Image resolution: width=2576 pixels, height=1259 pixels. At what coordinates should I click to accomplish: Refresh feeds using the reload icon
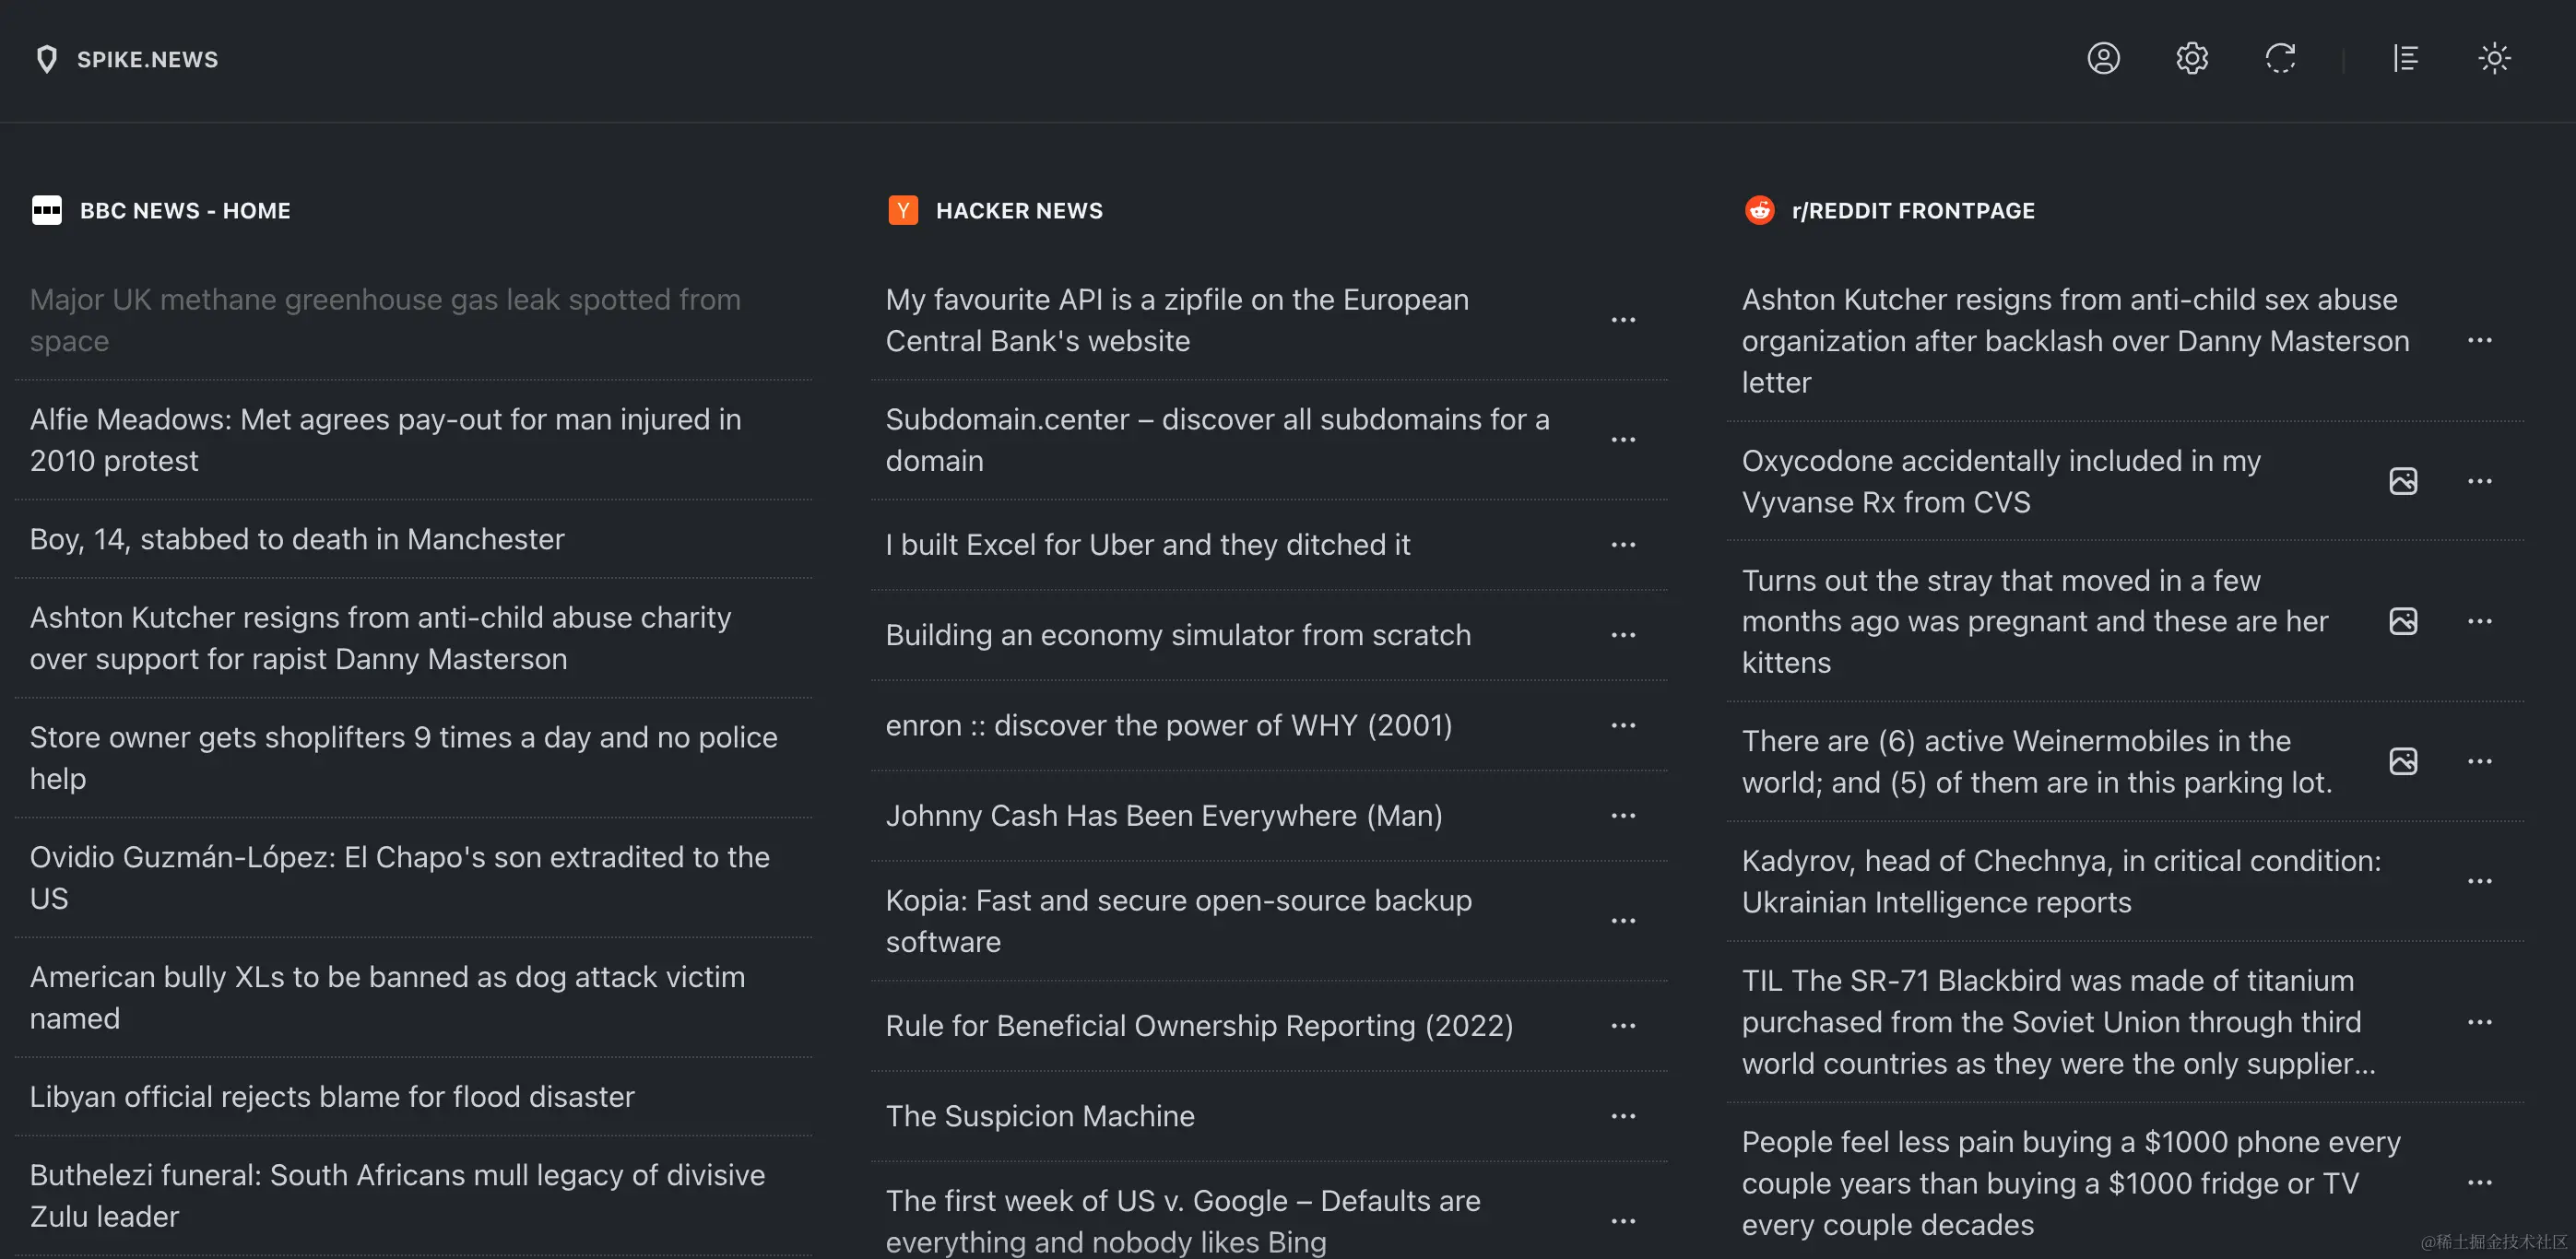[x=2280, y=58]
